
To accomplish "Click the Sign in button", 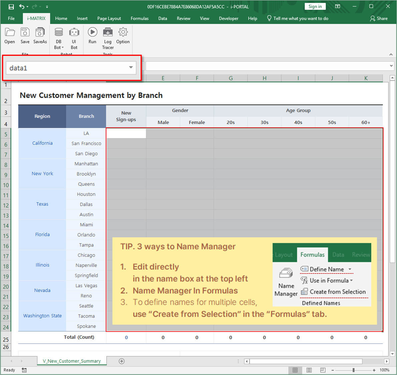I will [x=315, y=6].
